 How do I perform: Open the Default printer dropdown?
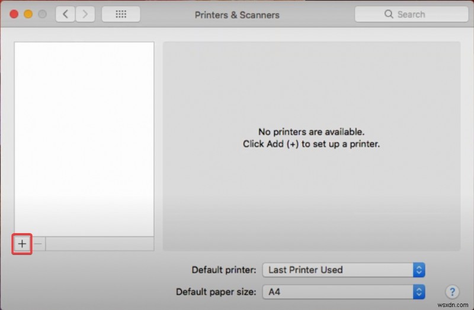[x=343, y=270]
